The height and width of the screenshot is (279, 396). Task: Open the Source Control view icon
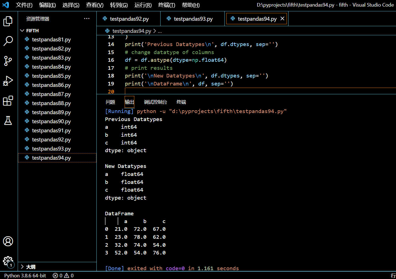pos(8,61)
